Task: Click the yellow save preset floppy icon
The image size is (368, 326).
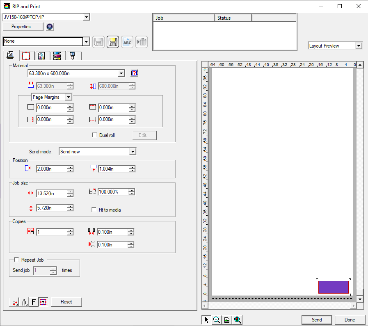Action: point(113,41)
